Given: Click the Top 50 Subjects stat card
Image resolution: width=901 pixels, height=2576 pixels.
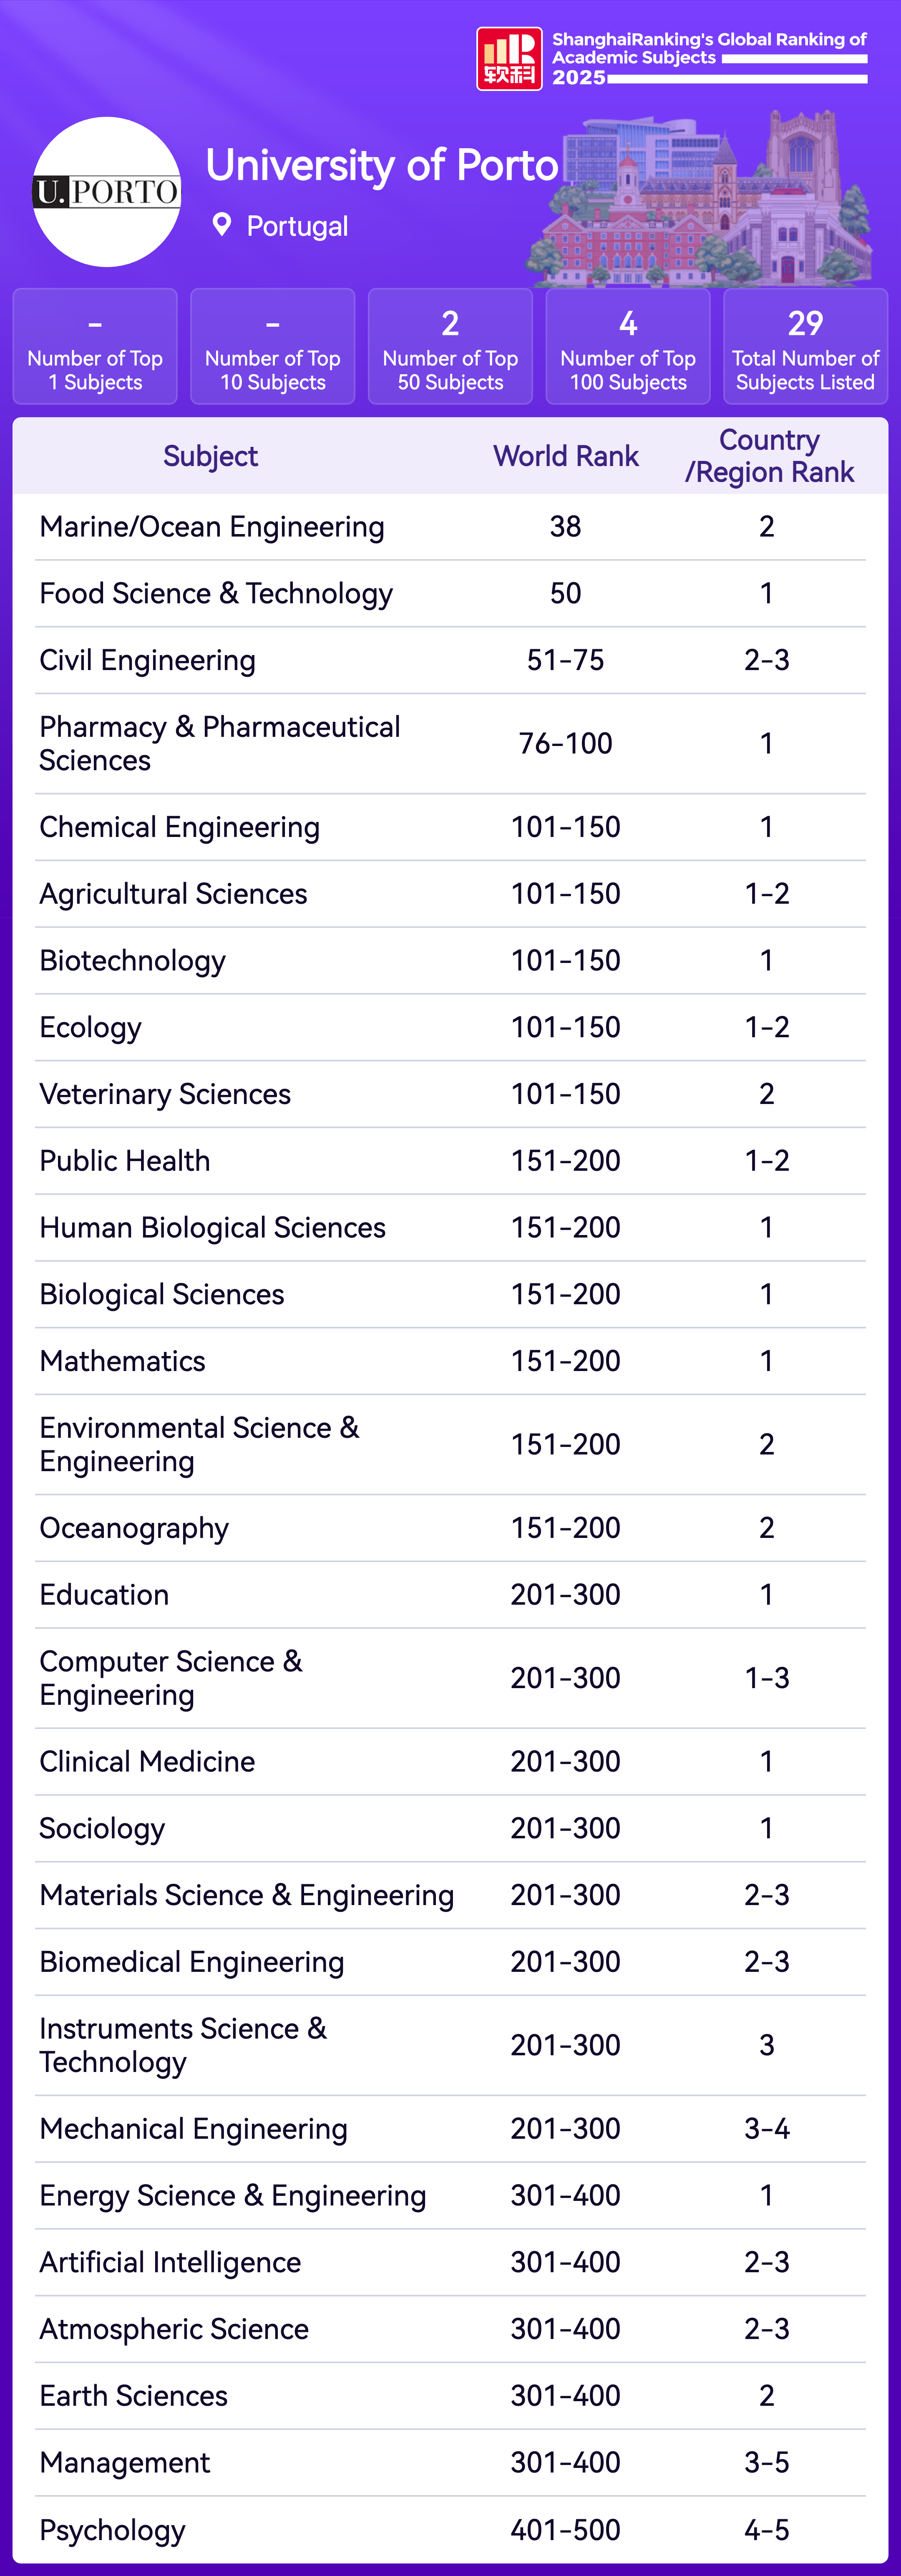Looking at the screenshot, I should pos(450,346).
